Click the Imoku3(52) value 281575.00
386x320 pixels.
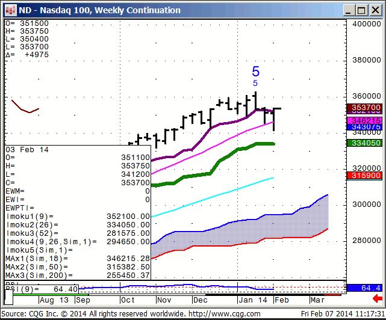coord(128,233)
